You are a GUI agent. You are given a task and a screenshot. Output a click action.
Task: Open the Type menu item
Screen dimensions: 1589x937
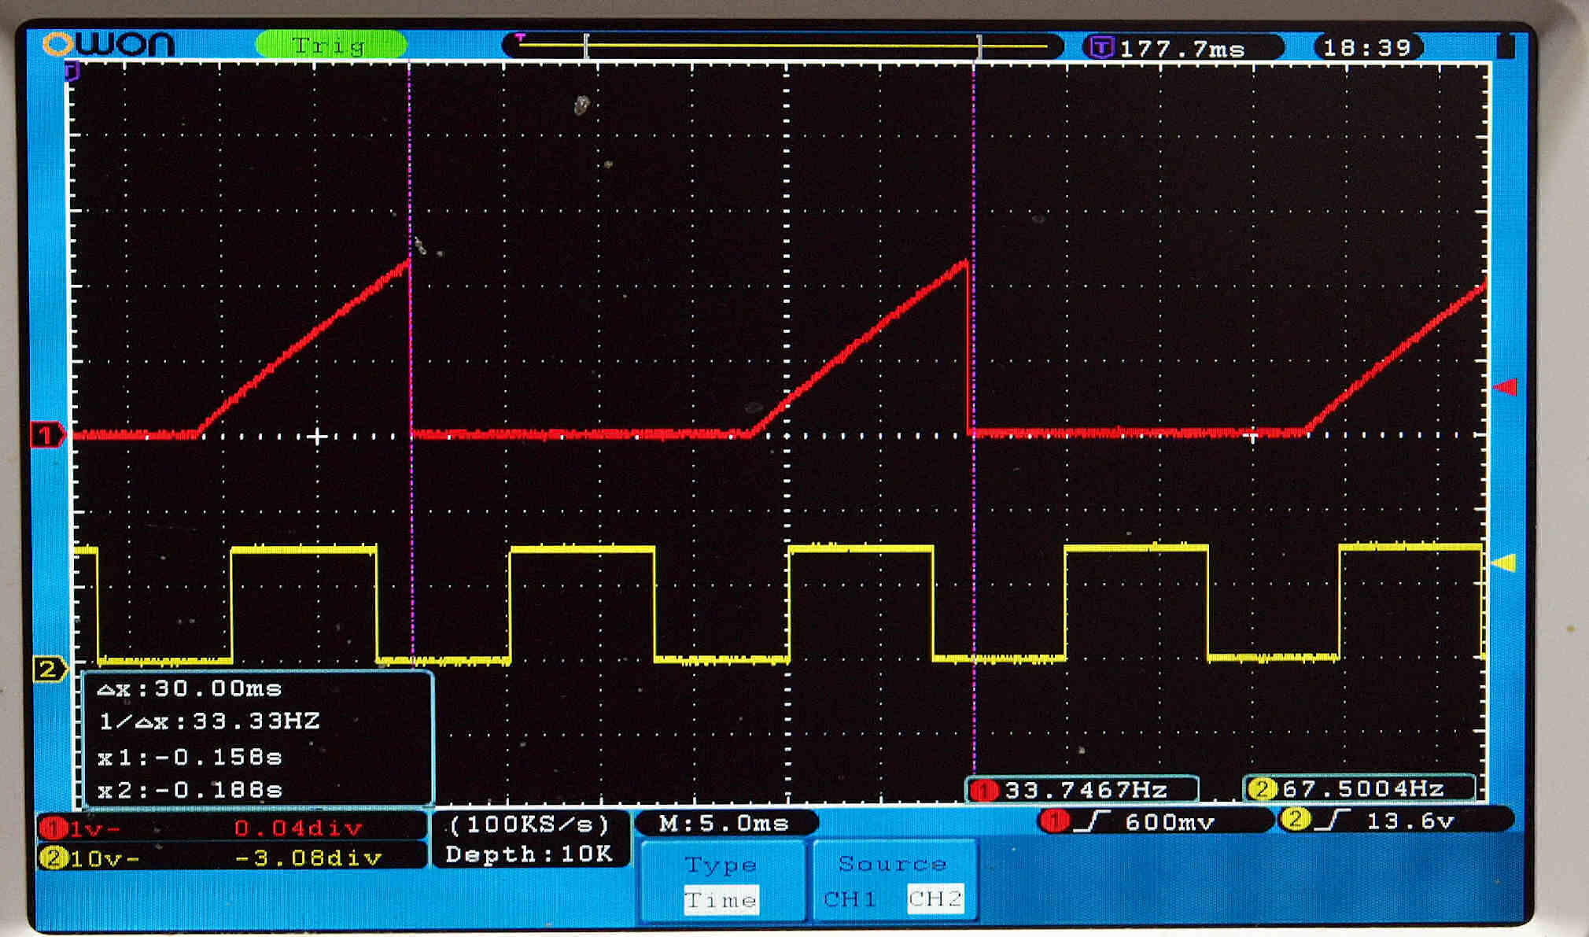(x=721, y=865)
